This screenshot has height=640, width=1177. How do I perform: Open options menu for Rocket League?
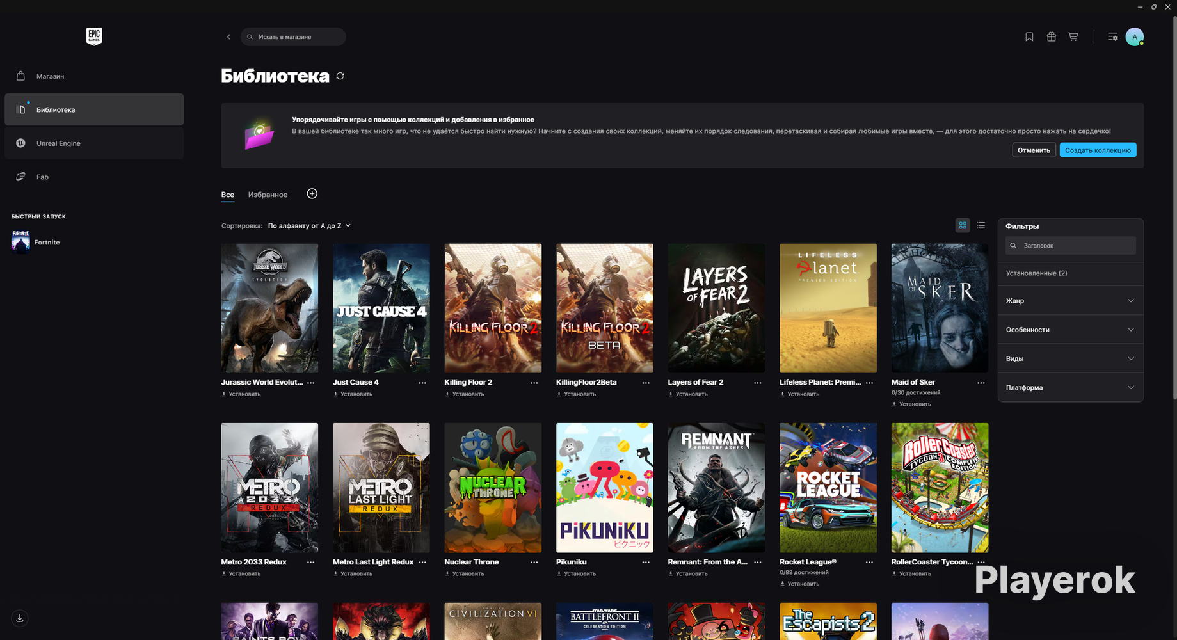869,563
